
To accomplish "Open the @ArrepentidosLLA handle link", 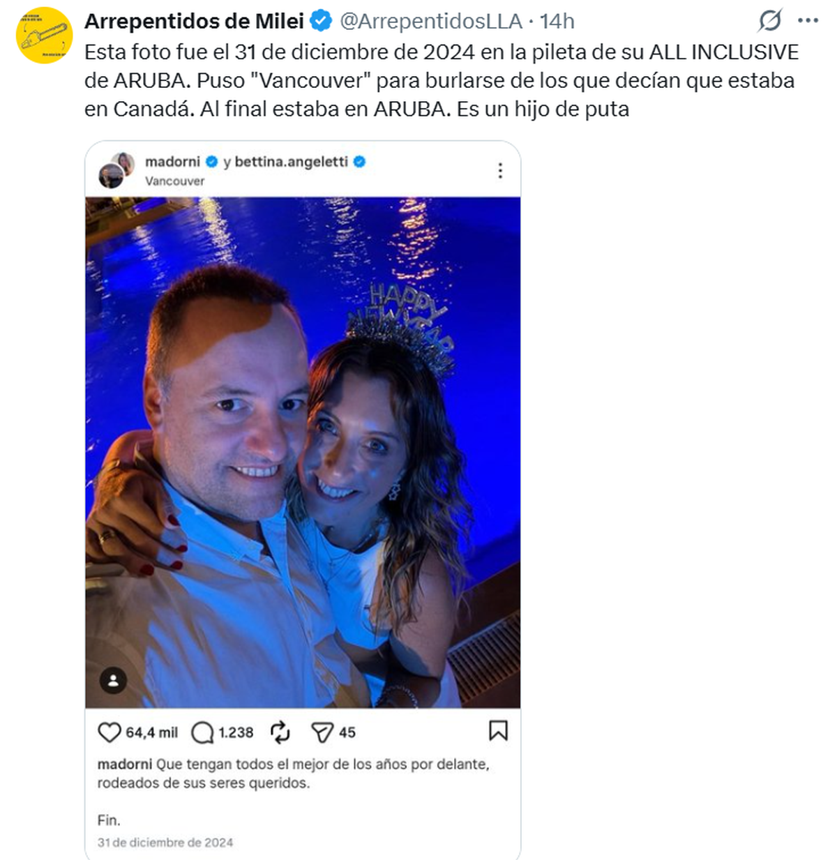I will pos(430,22).
